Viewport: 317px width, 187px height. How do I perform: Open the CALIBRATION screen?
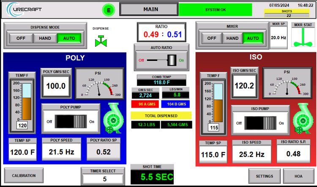(24, 176)
